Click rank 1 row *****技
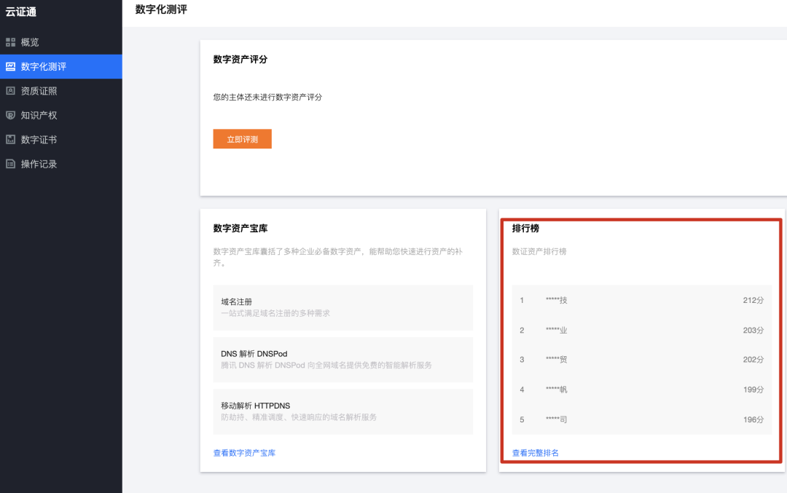 (641, 301)
